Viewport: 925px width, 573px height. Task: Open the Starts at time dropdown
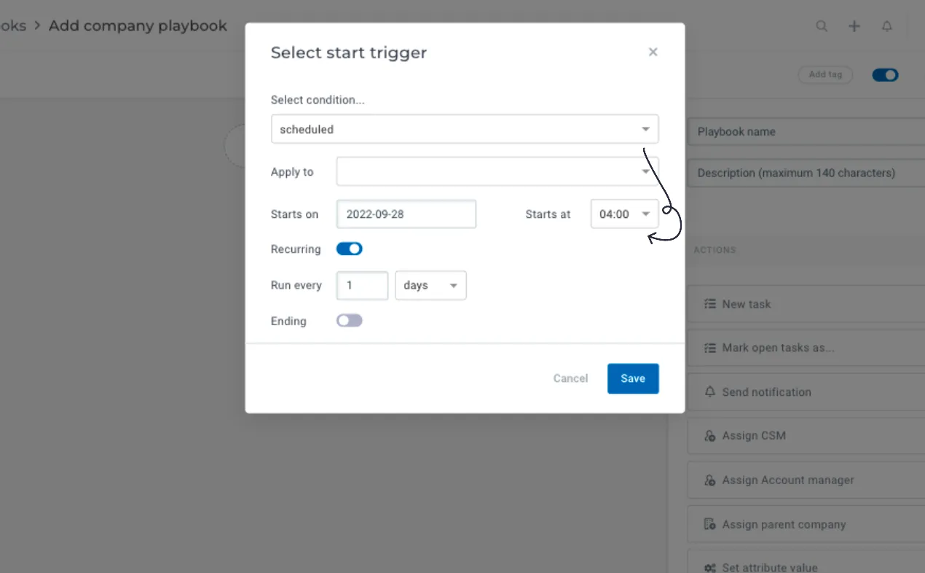[x=624, y=214]
